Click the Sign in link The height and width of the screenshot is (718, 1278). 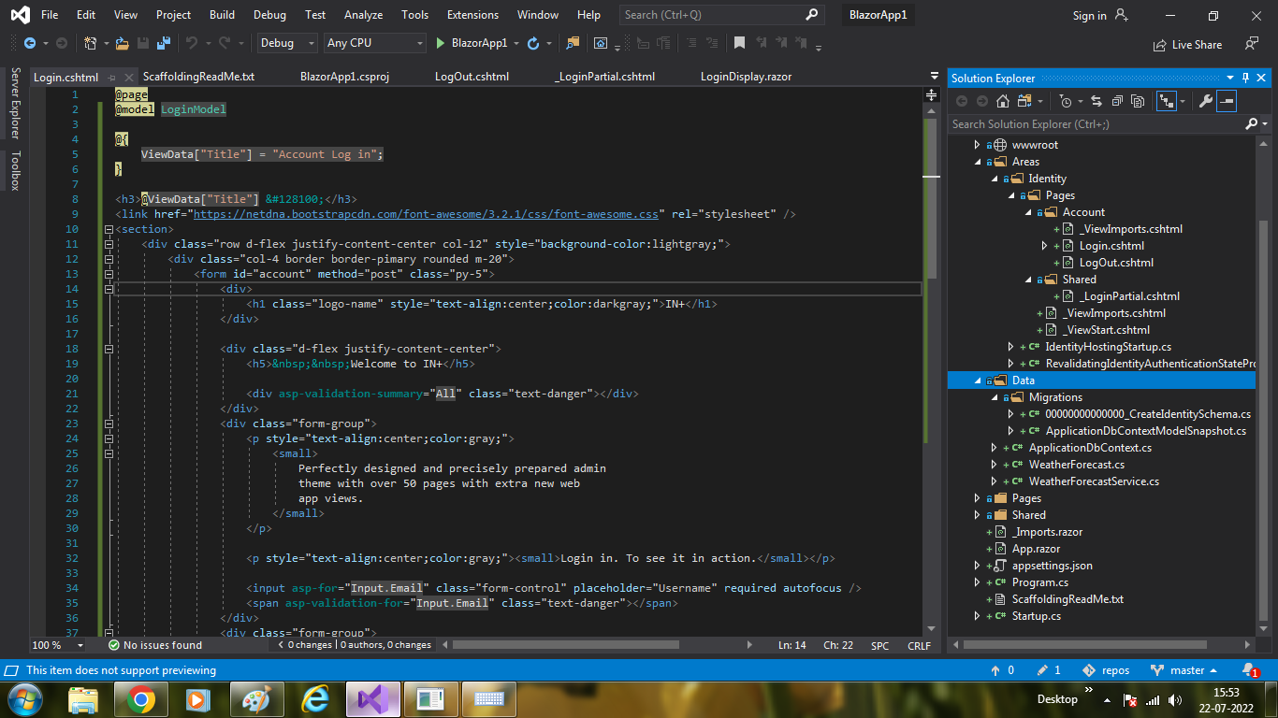pos(1088,15)
